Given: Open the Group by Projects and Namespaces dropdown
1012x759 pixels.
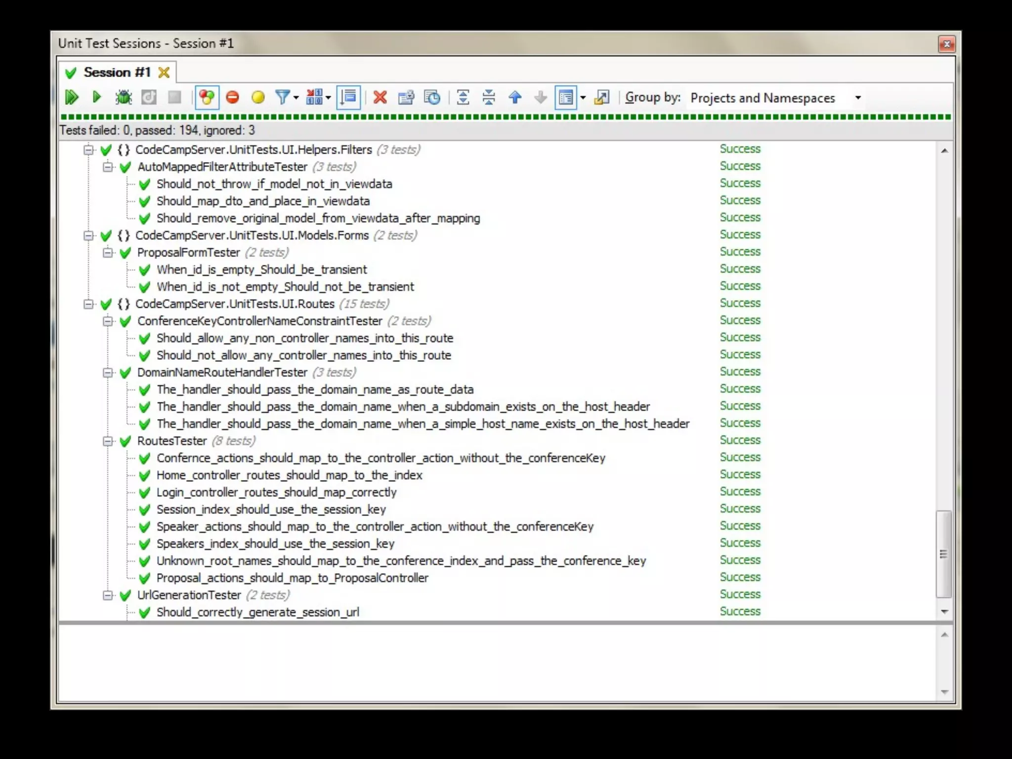Looking at the screenshot, I should point(858,98).
